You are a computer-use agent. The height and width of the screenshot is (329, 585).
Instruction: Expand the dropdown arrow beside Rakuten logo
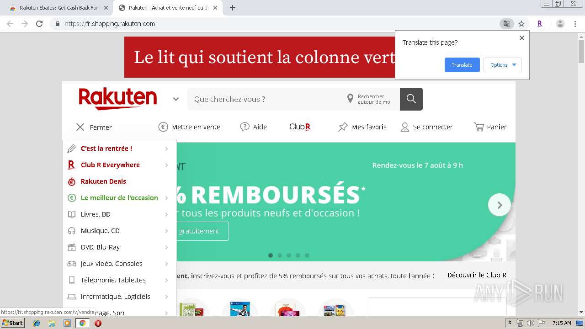(176, 99)
